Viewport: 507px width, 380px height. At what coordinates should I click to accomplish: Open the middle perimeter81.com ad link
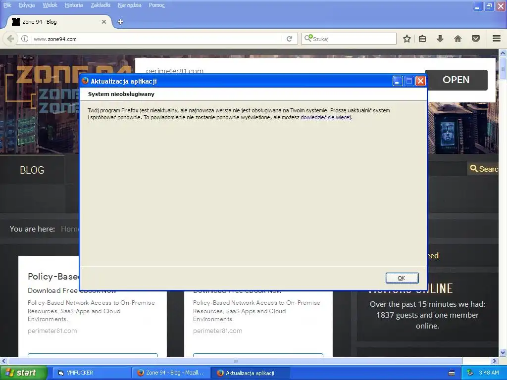(x=217, y=331)
